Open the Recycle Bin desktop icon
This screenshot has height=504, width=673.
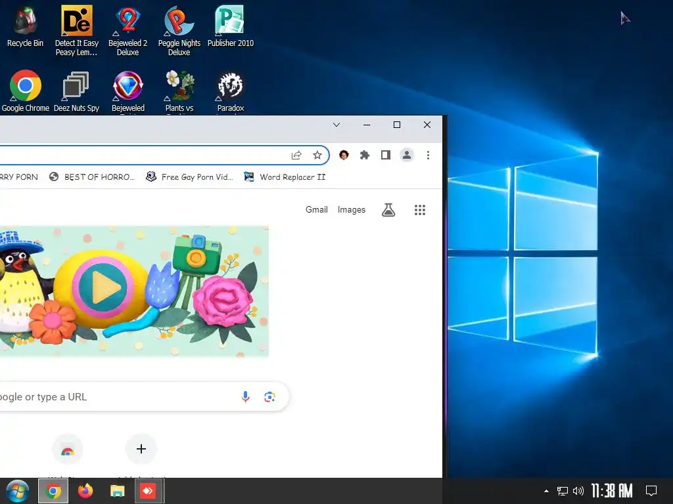click(x=25, y=26)
